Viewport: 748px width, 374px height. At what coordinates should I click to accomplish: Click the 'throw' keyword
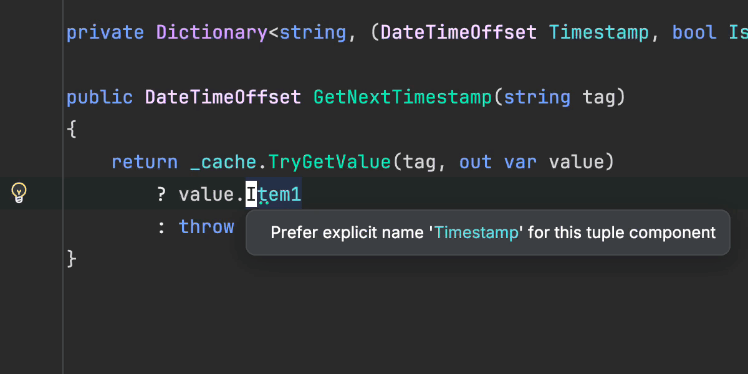(x=206, y=226)
